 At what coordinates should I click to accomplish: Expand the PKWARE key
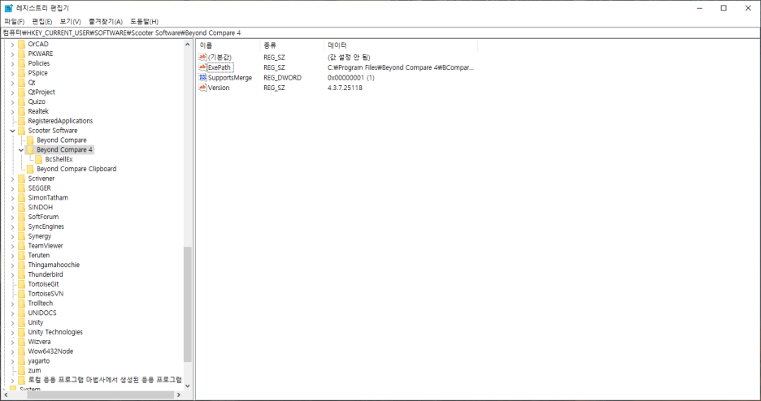coord(13,54)
